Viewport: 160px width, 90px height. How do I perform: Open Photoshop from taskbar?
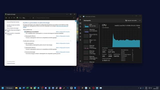pyautogui.click(x=68, y=88)
